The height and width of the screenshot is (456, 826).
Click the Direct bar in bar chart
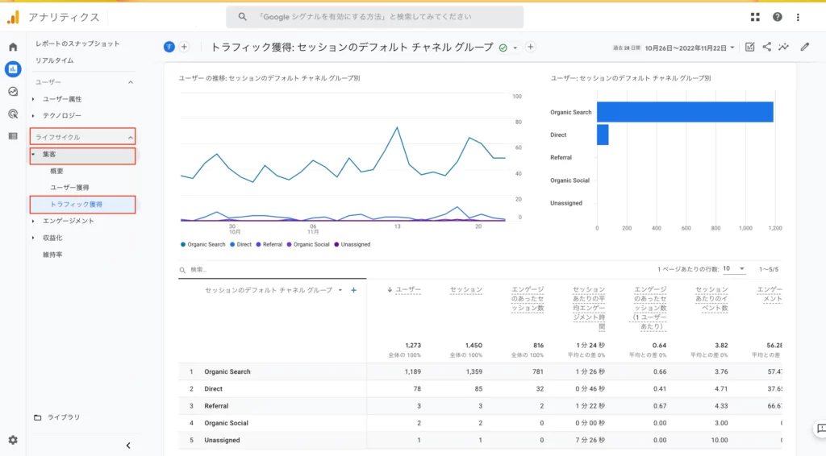(x=603, y=135)
